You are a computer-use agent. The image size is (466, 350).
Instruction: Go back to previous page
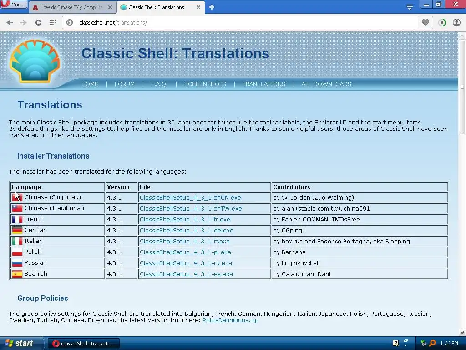10,23
